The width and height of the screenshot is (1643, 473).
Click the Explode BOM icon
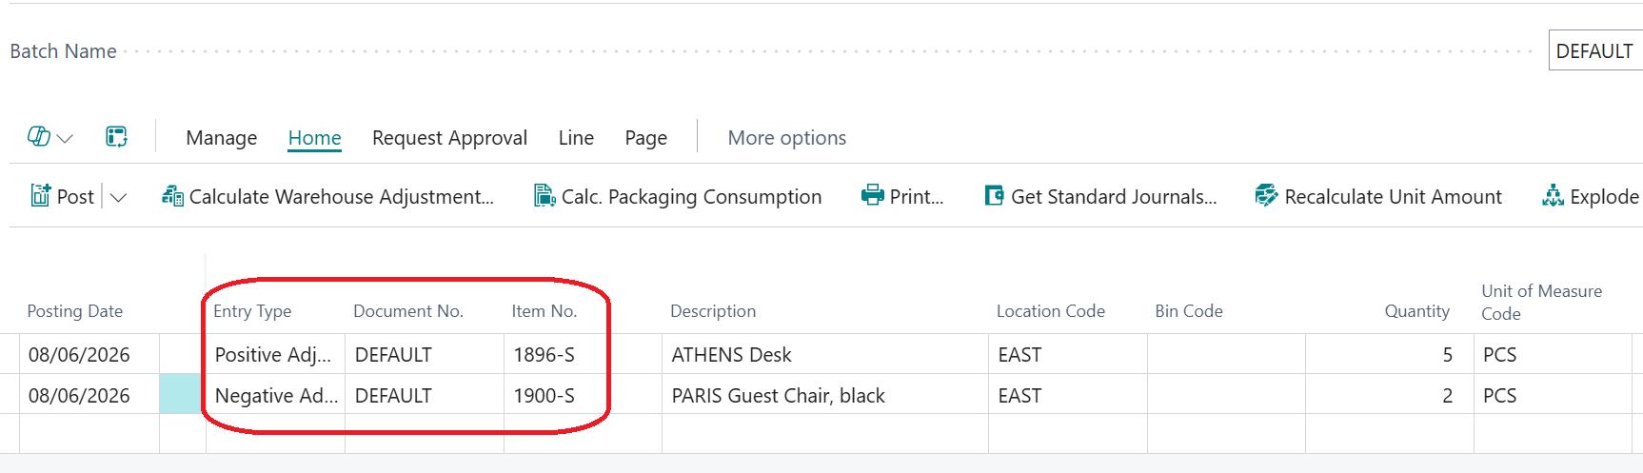(1553, 196)
